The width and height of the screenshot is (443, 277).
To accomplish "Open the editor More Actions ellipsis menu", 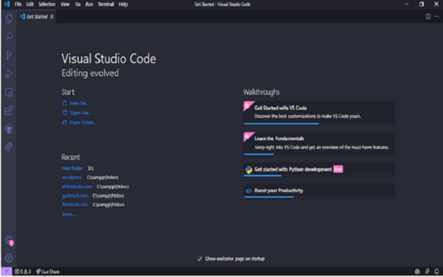I will coord(437,16).
